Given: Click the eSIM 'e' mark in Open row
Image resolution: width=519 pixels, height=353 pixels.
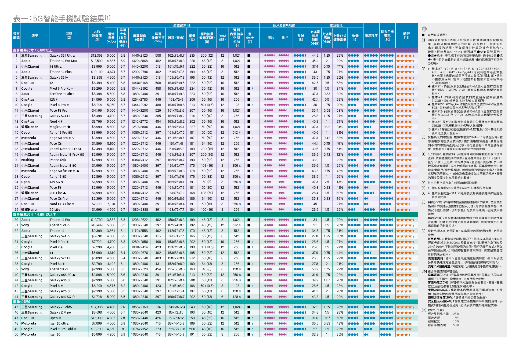Looking at the screenshot, I should point(253,318).
